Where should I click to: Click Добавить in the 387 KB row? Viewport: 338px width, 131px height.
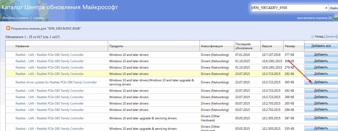coord(321,118)
